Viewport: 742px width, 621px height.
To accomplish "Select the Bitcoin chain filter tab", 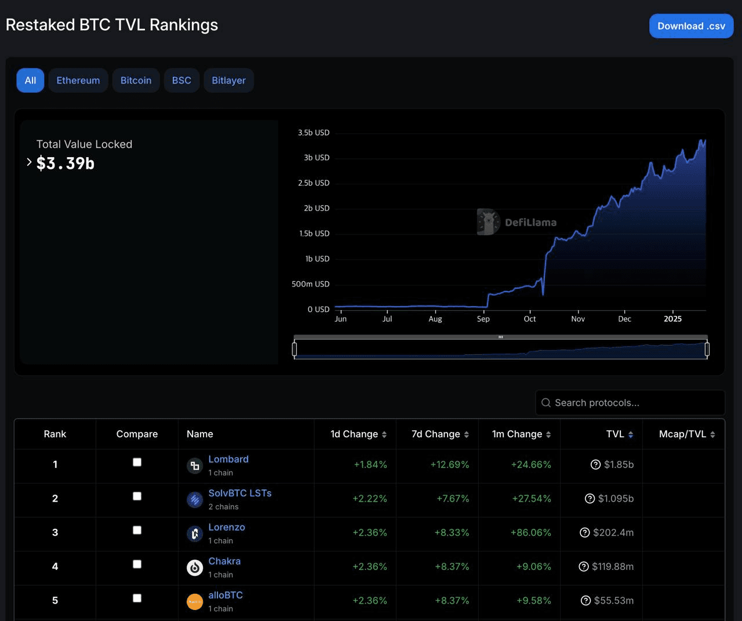I will point(136,81).
